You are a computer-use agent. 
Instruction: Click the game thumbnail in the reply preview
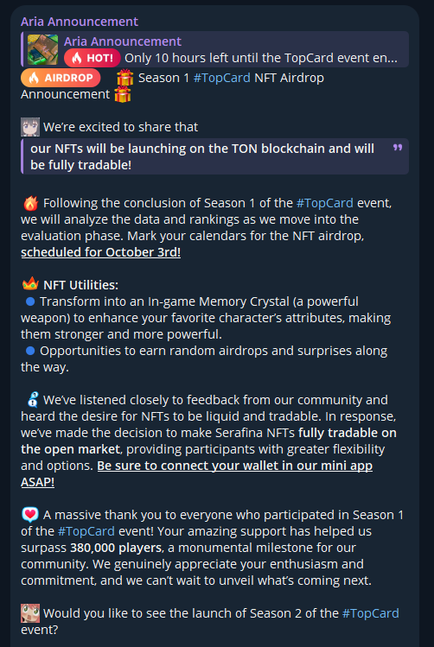(x=43, y=49)
